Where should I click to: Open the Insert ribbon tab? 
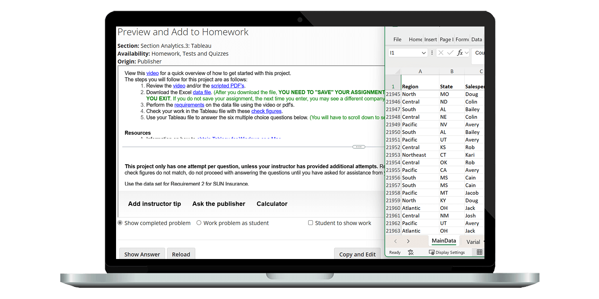[431, 39]
